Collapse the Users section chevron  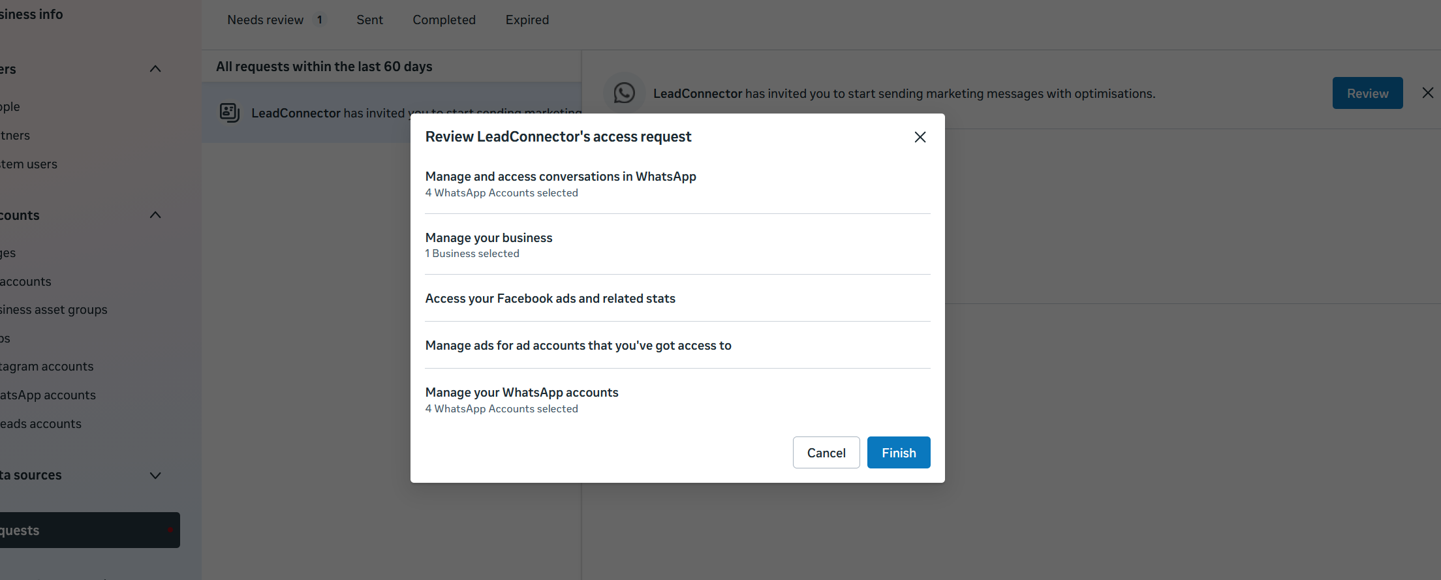pyautogui.click(x=155, y=69)
